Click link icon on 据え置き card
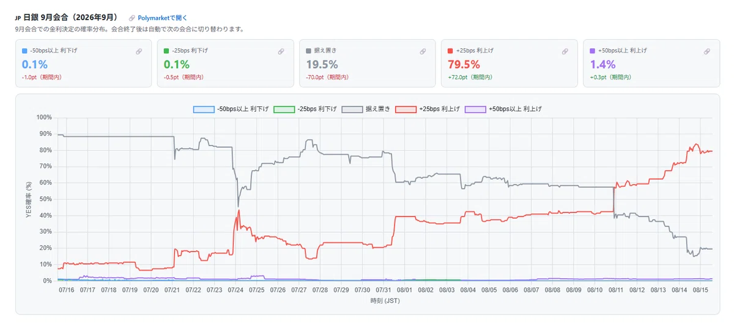The image size is (734, 323). (x=423, y=52)
